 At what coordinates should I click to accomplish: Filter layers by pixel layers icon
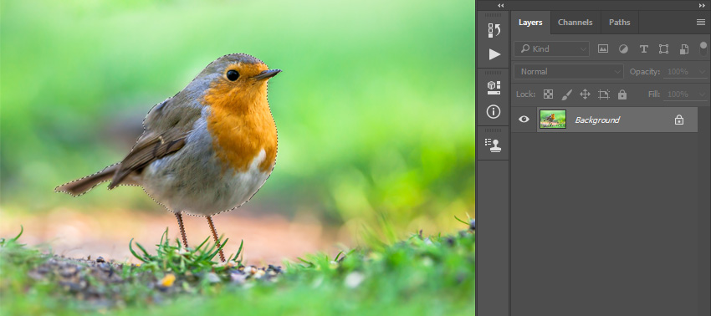pyautogui.click(x=602, y=49)
